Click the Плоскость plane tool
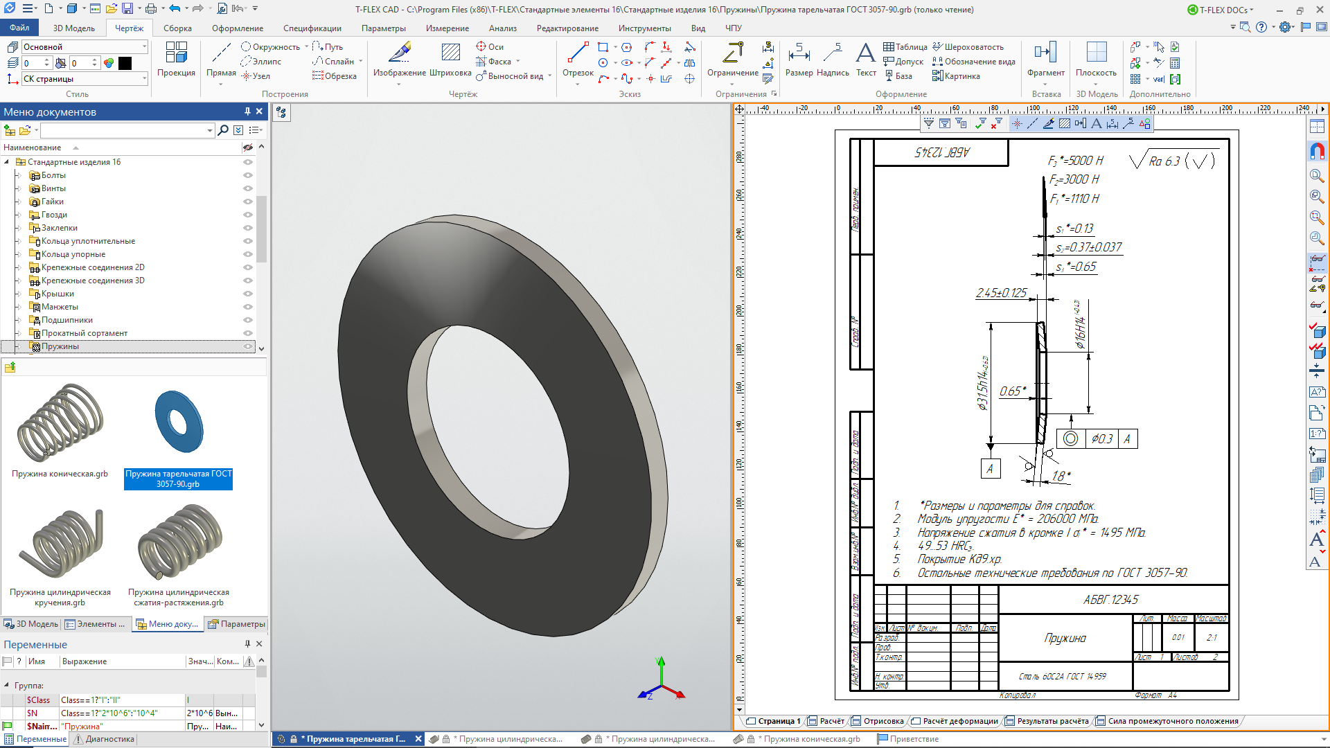Viewport: 1330px width, 748px height. pos(1096,60)
